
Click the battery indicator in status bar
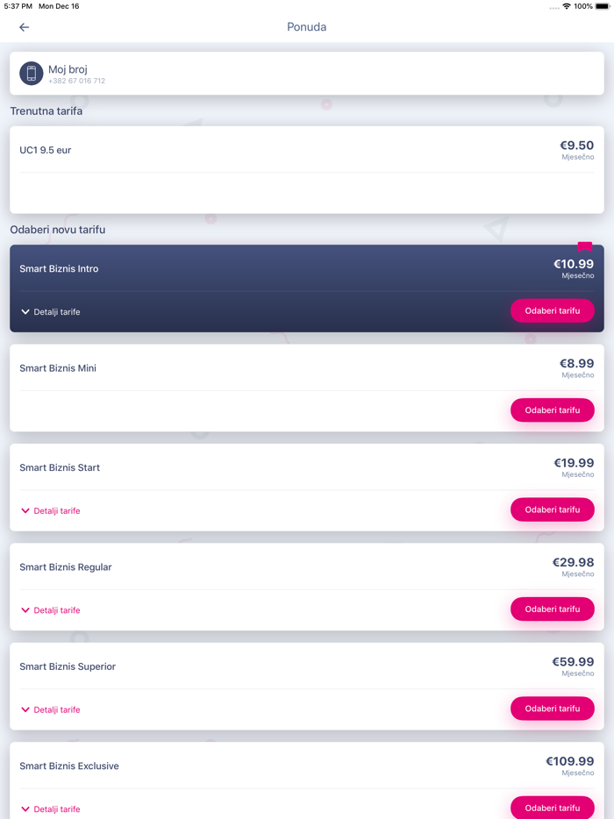[x=600, y=6]
